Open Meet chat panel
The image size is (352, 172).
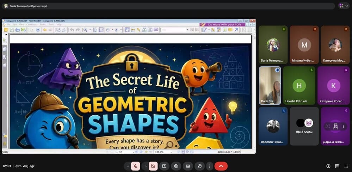(337, 166)
